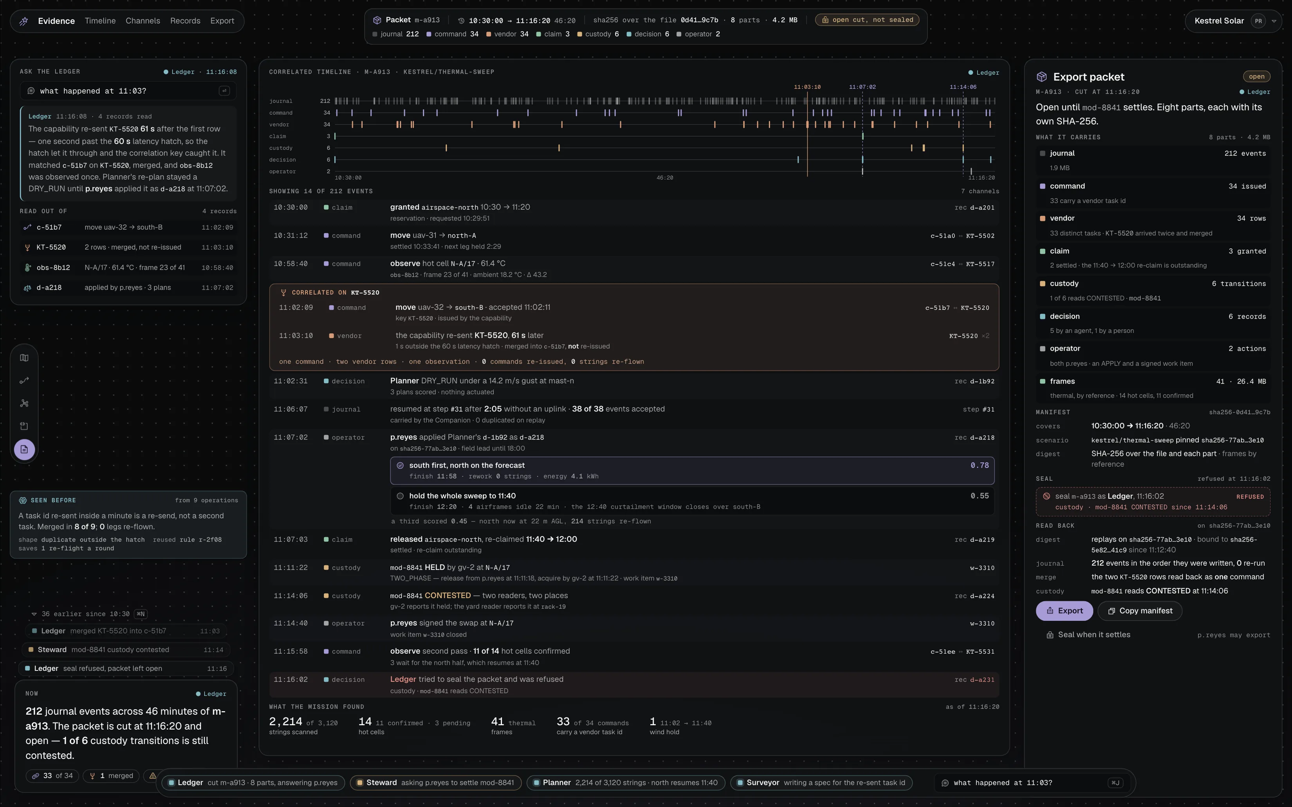Image resolution: width=1292 pixels, height=807 pixels.
Task: Open the Records tab
Action: pos(185,21)
